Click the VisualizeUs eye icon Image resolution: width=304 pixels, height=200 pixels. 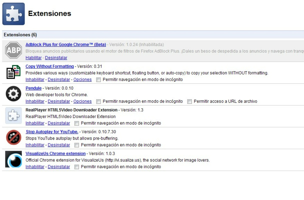pos(14,159)
